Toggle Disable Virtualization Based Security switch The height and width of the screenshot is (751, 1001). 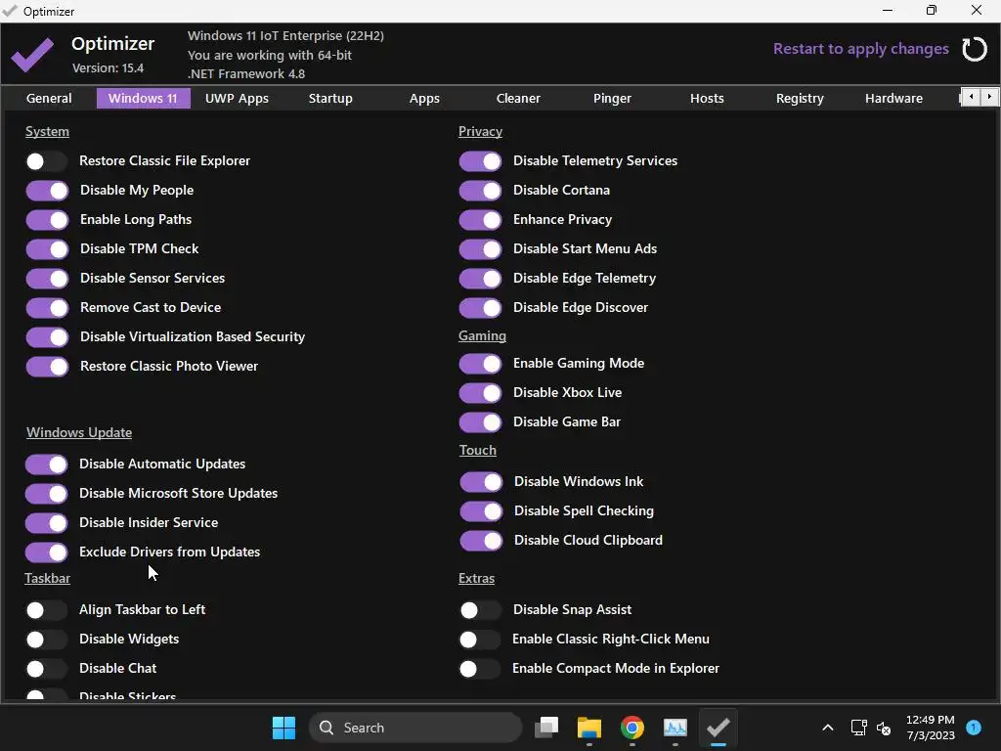[x=47, y=337]
